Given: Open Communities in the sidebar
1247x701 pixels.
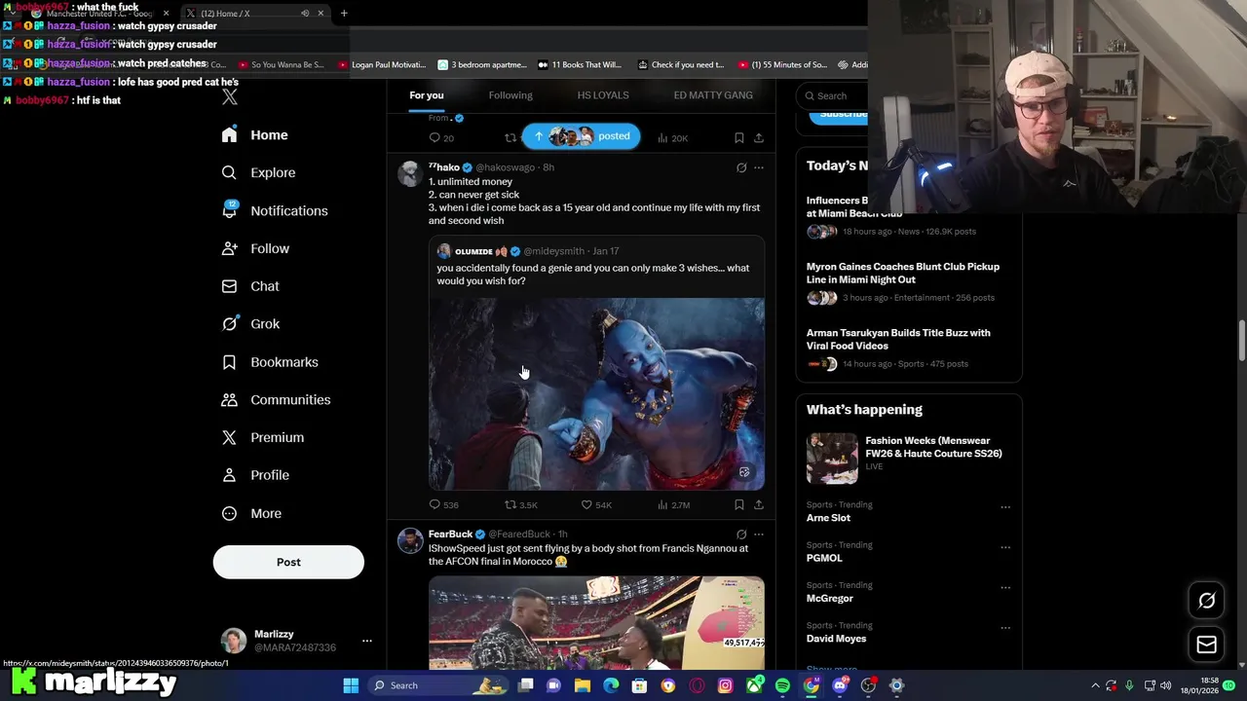Looking at the screenshot, I should 276,400.
